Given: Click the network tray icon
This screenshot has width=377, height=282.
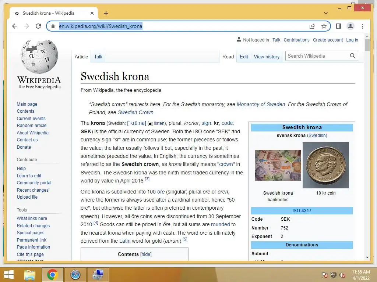Looking at the screenshot, I should pos(334,275).
